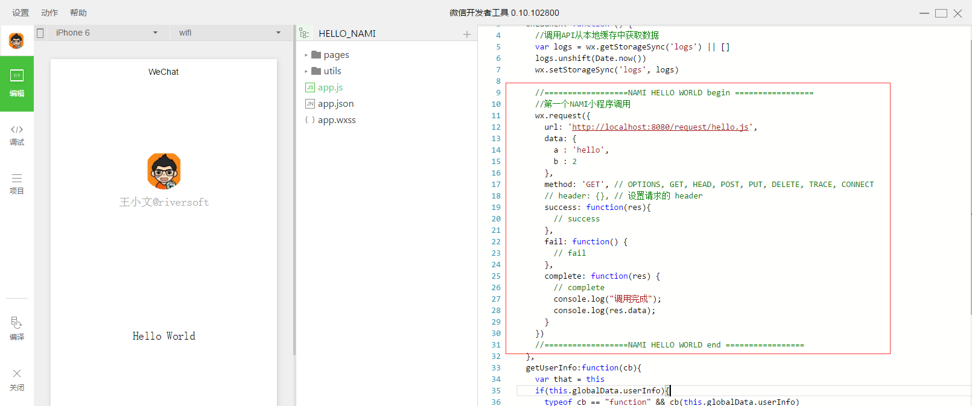Click the HELLO_NAMI project title
This screenshot has height=406, width=972.
pyautogui.click(x=347, y=34)
